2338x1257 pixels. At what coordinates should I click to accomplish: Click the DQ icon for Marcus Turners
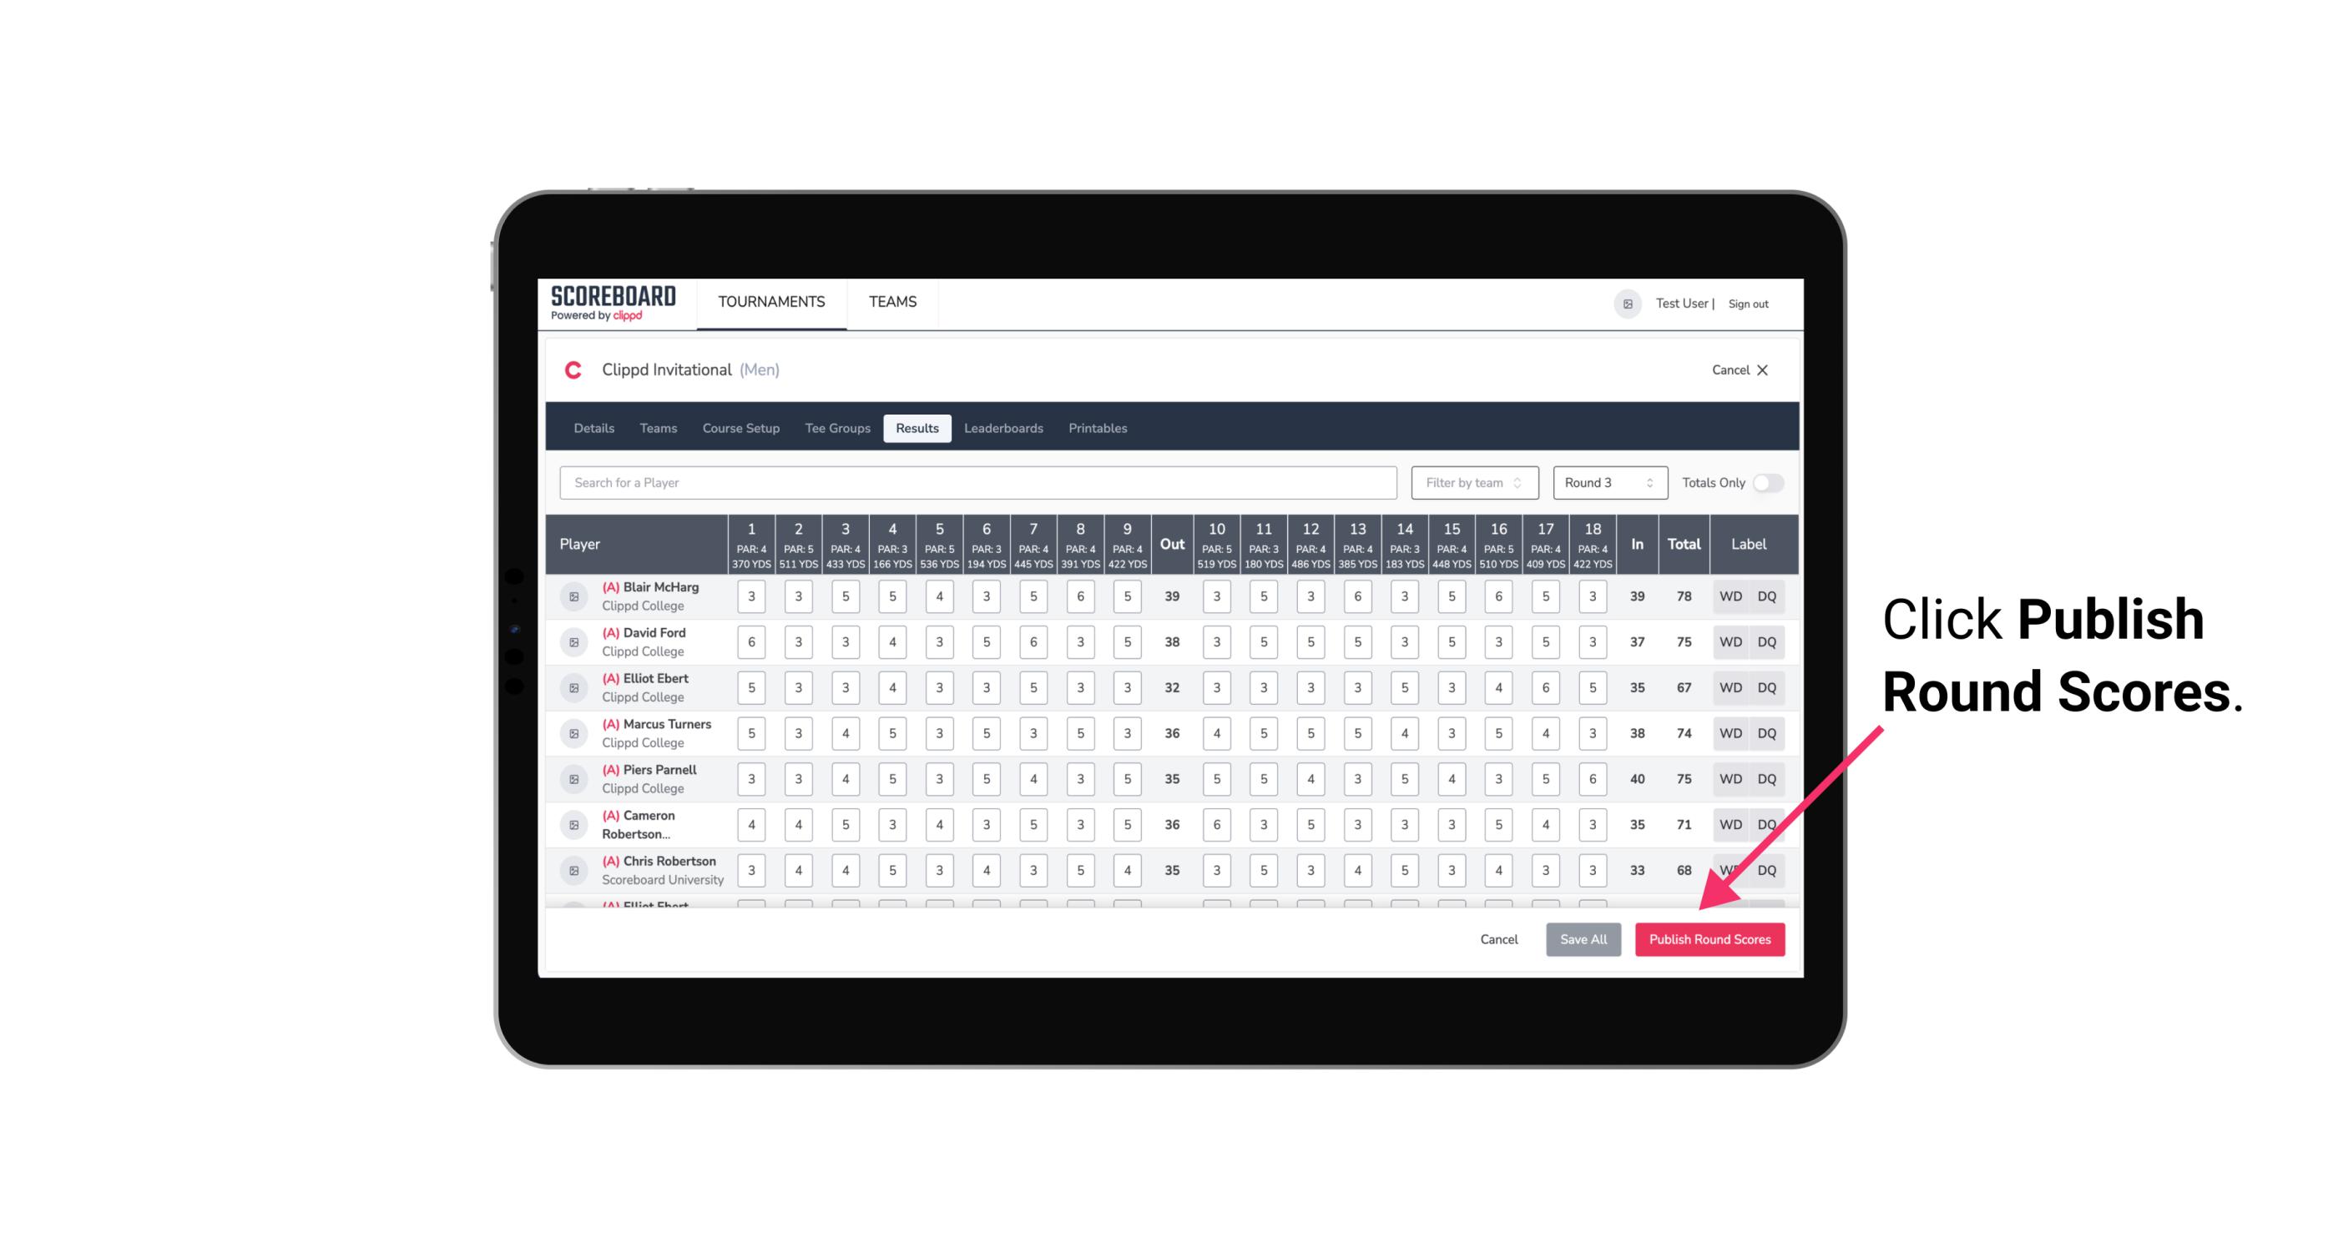(x=1767, y=732)
